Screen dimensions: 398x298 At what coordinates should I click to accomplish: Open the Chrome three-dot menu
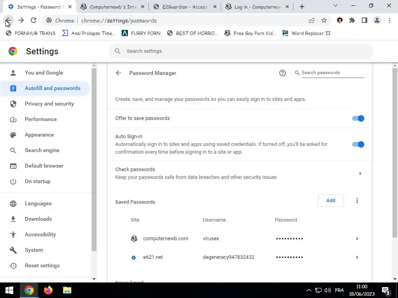[389, 21]
